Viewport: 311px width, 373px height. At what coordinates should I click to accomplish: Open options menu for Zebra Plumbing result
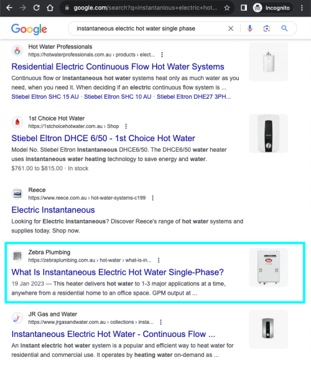[159, 260]
